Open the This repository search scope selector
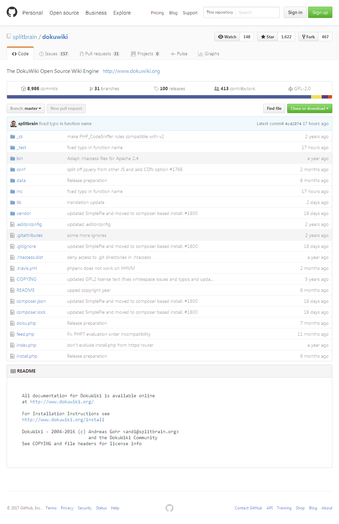The height and width of the screenshot is (524, 339). point(220,12)
